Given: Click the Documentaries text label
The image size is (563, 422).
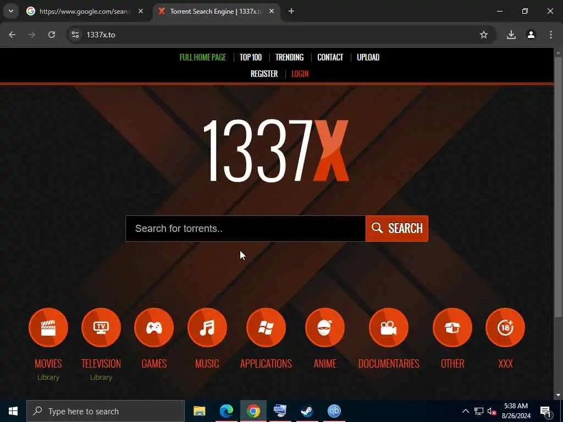Looking at the screenshot, I should [389, 364].
